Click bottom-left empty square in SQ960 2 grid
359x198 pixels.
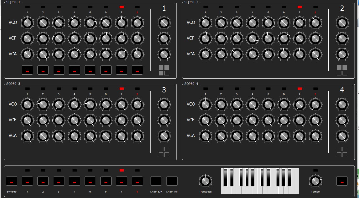click(x=339, y=73)
